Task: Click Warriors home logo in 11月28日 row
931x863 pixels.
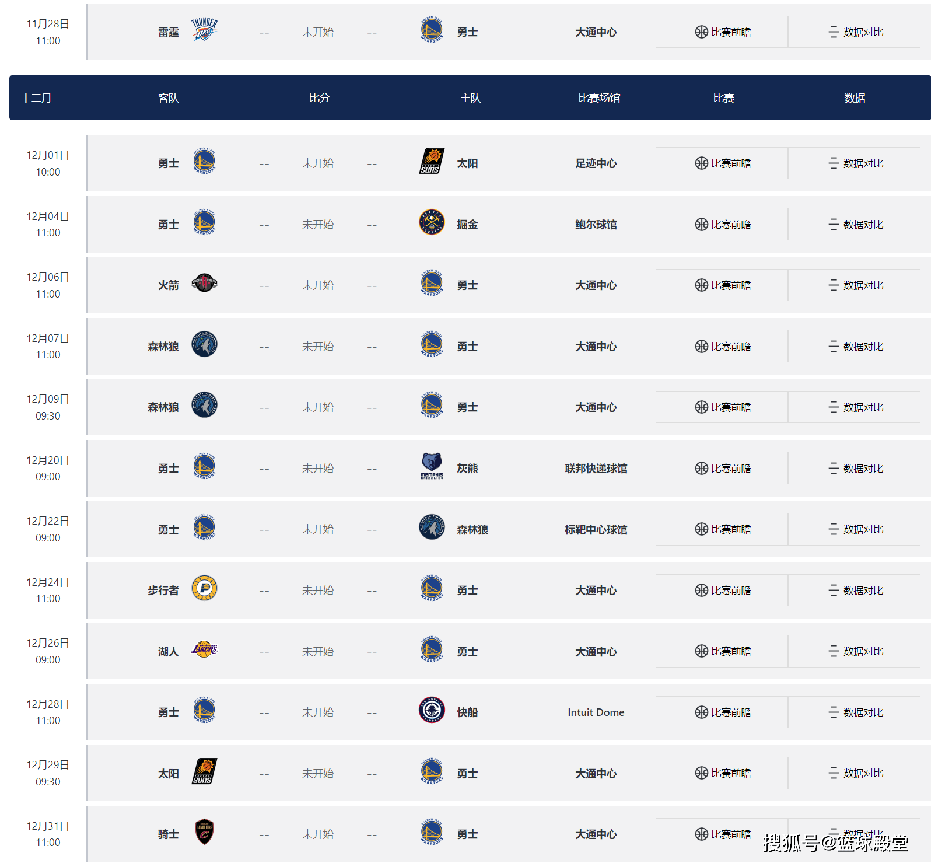Action: (x=432, y=30)
